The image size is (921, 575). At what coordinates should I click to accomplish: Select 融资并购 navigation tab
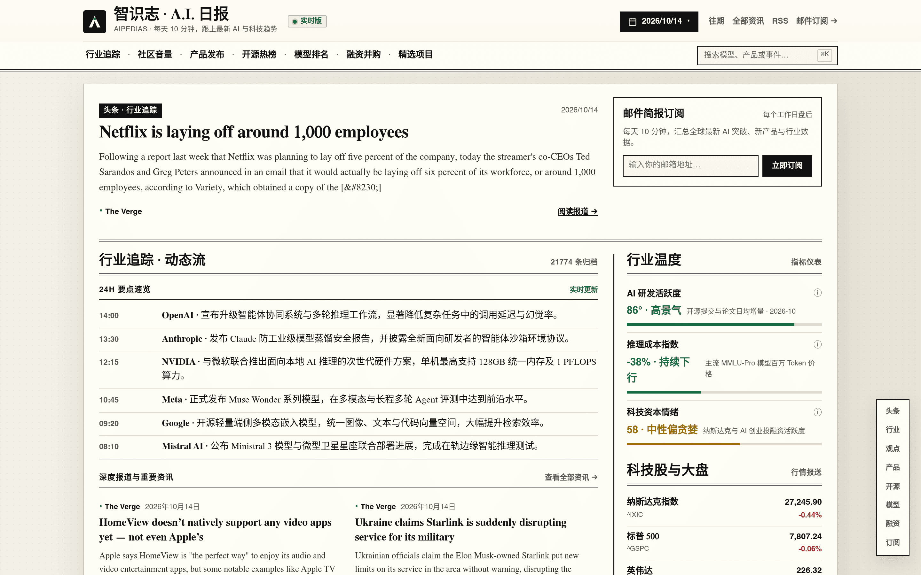pos(363,55)
